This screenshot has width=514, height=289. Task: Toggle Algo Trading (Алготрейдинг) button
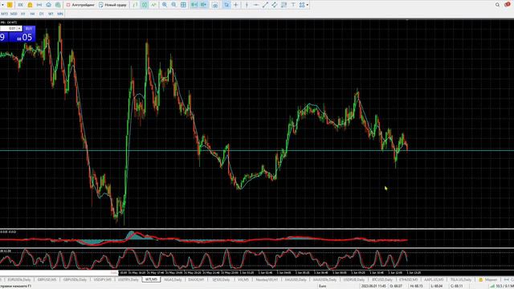(80, 5)
